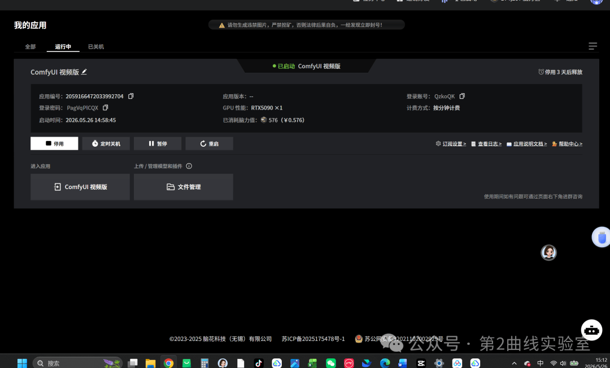Open the Windows Start menu
The height and width of the screenshot is (368, 610).
tap(22, 363)
